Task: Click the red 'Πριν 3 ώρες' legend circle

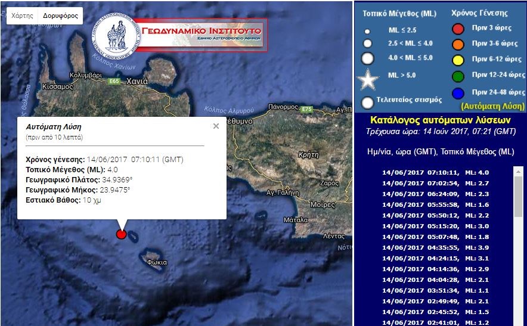Action: [x=458, y=29]
